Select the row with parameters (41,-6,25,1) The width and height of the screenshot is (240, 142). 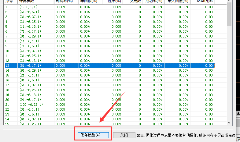[x=109, y=90]
